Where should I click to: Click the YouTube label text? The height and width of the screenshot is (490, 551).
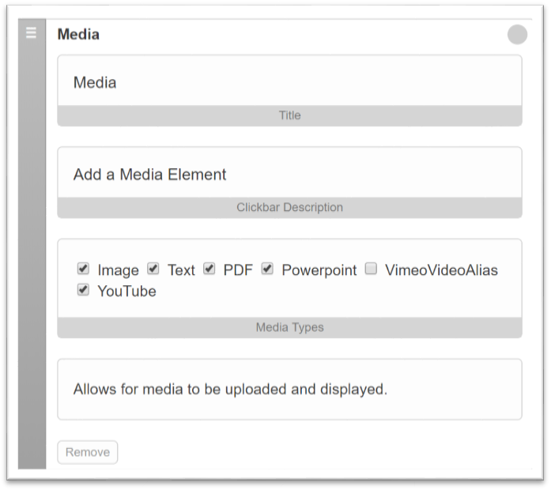coord(126,291)
